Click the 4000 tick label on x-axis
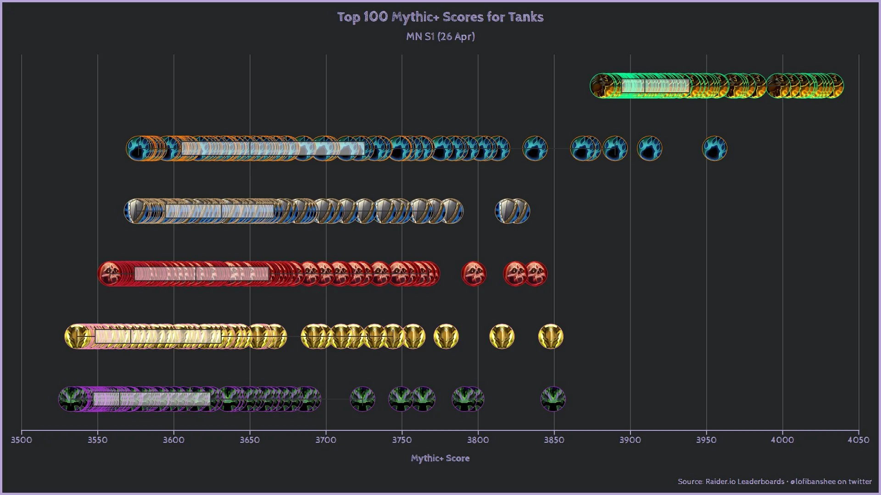881x495 pixels. [x=782, y=440]
